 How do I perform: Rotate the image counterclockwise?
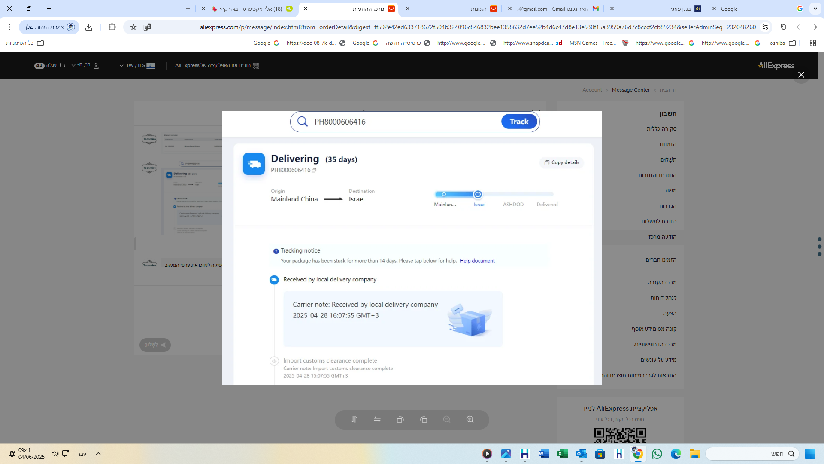400,419
